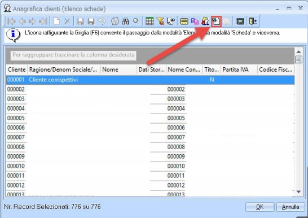Viewport: 308px width, 218px height.
Task: Go to first record using toolbar arrow
Action: pos(11,21)
